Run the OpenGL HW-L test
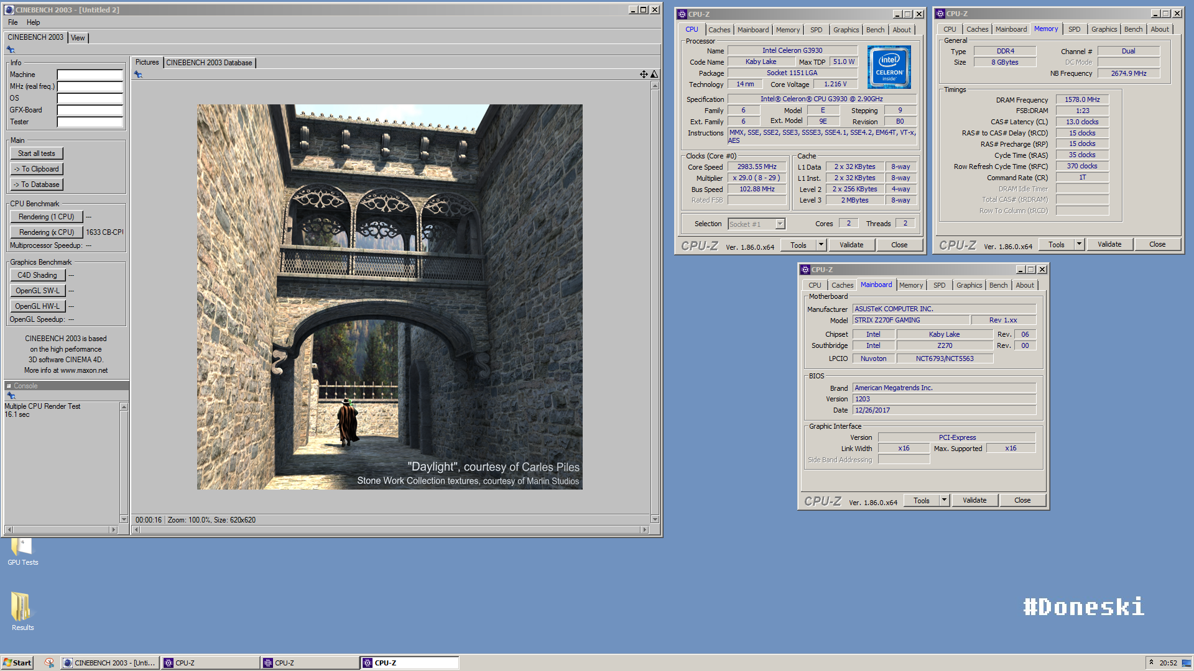The width and height of the screenshot is (1194, 671). pyautogui.click(x=37, y=306)
